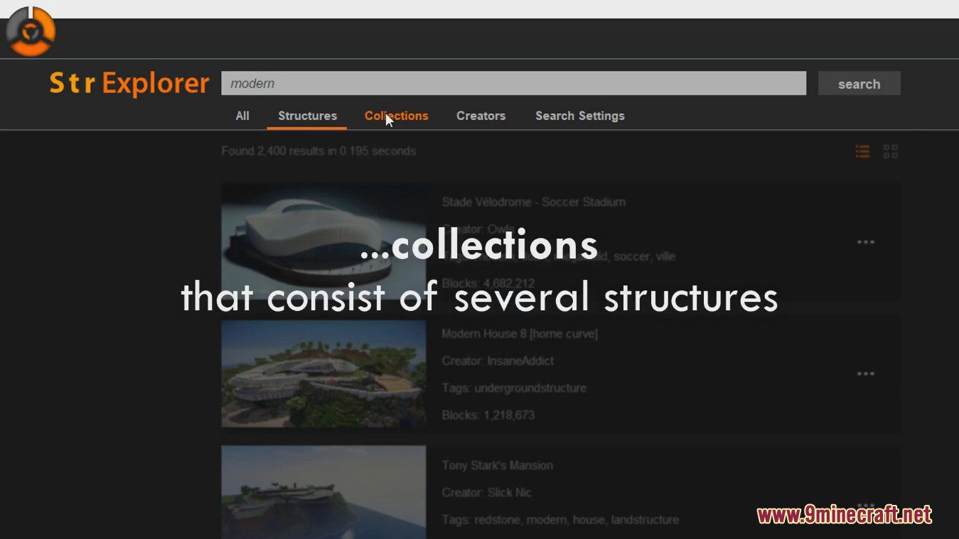Open the Modern House 8 thumbnail
Screen dimensions: 959x539
323,374
